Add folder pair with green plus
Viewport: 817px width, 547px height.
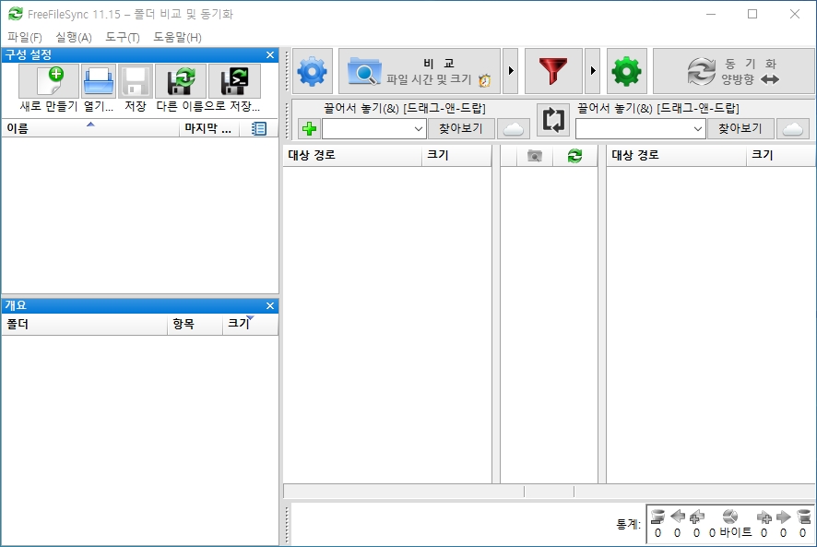tap(310, 128)
